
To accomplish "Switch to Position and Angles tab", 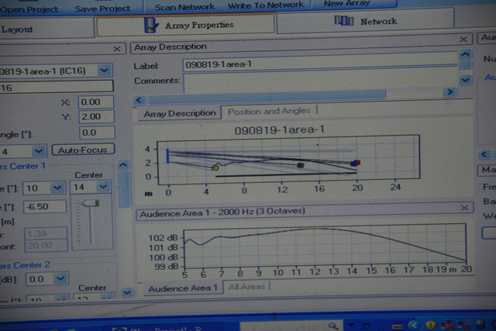I will [269, 112].
